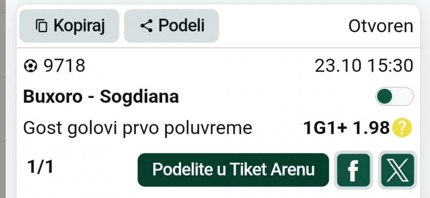Click the kickoff time 15:30
Viewport: 430px width, 198px height.
tap(390, 66)
